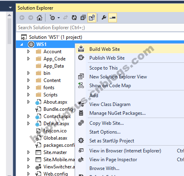Click the Refresh icon in toolbar

tap(74, 18)
